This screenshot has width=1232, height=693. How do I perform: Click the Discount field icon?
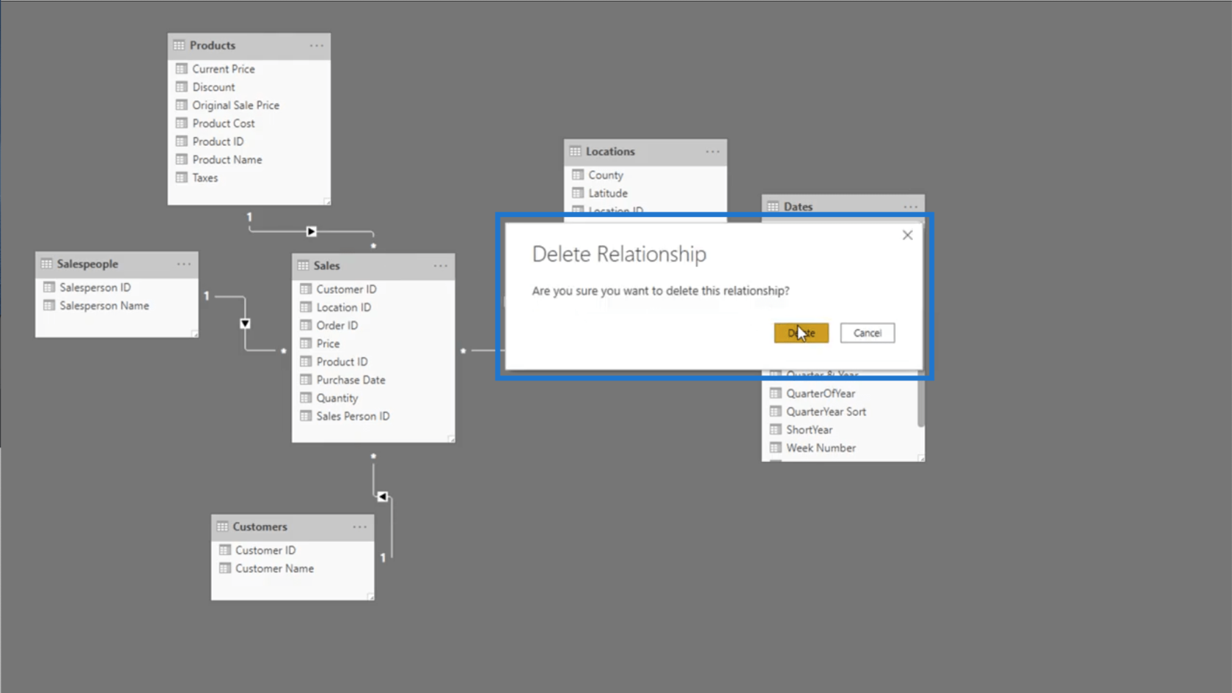pyautogui.click(x=181, y=87)
